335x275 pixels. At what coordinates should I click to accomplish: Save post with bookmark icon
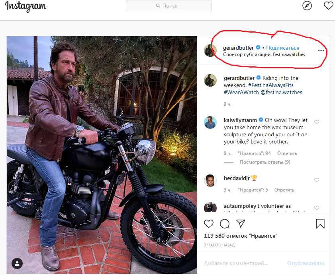(320, 224)
